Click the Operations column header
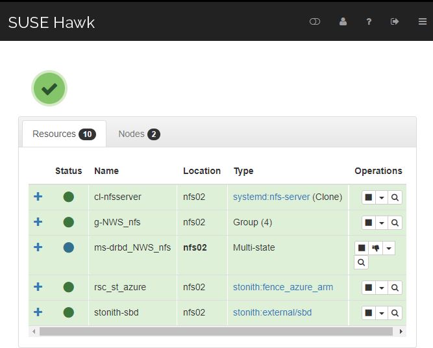 point(378,171)
